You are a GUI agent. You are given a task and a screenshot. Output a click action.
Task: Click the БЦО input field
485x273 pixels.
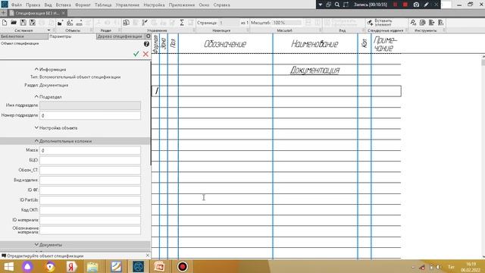[90, 160]
